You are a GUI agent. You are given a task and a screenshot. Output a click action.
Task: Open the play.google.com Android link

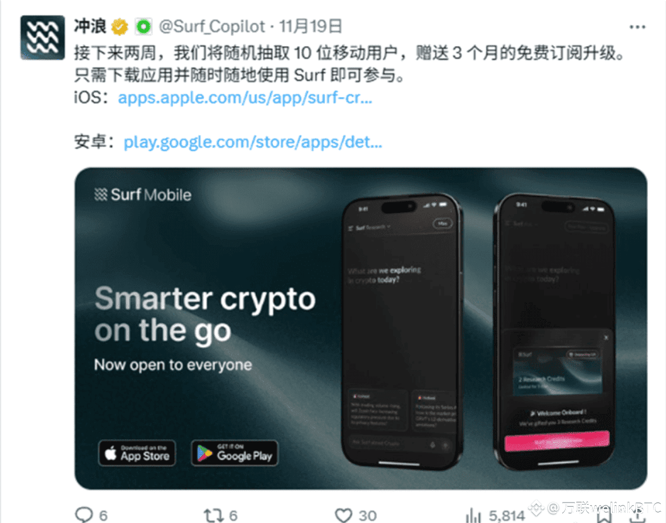pyautogui.click(x=253, y=142)
